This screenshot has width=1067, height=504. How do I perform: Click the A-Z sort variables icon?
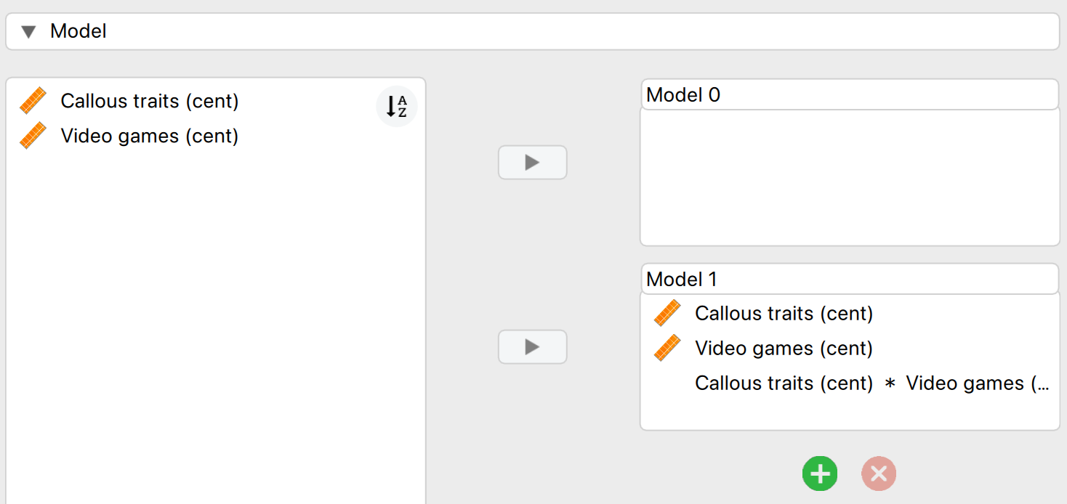tap(396, 107)
